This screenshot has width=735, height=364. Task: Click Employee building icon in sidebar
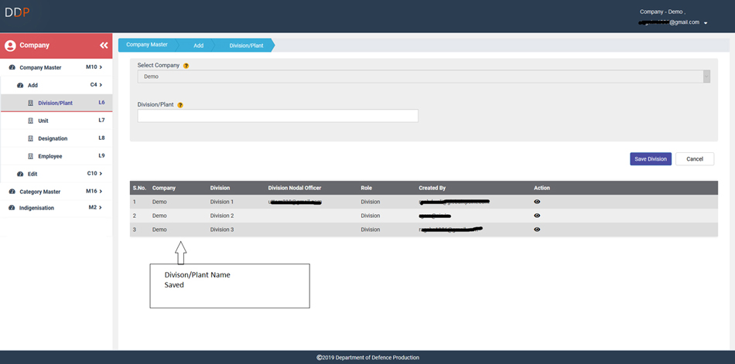(31, 156)
